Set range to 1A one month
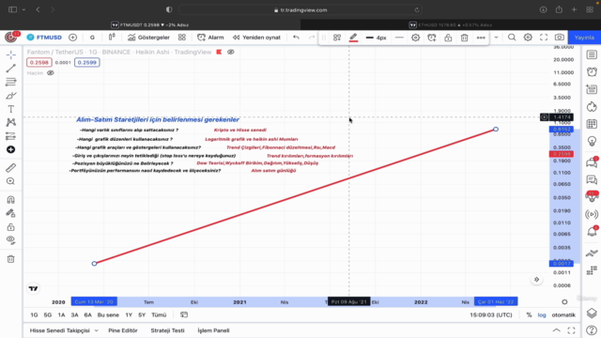The height and width of the screenshot is (338, 601). click(61, 315)
